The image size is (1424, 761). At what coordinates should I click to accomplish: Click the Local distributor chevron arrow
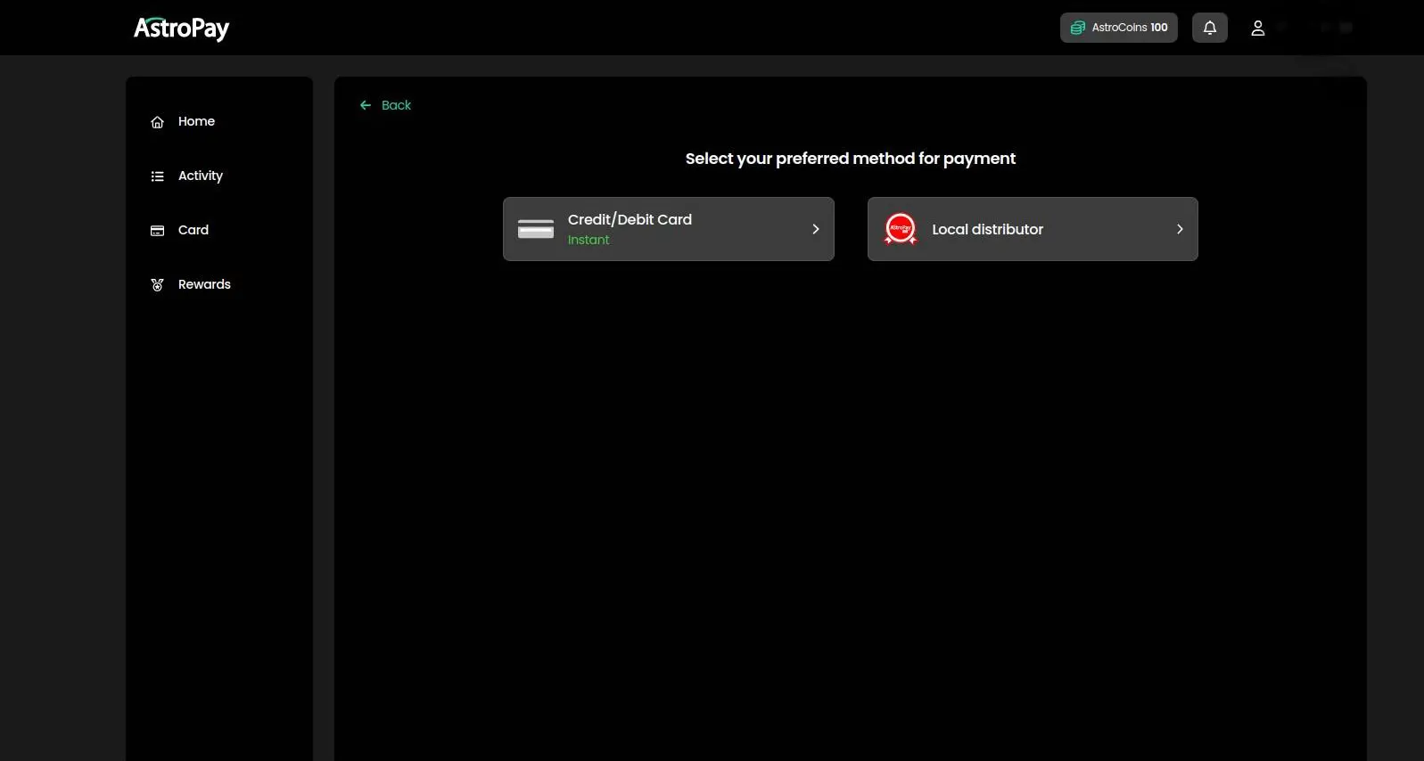tap(1180, 229)
